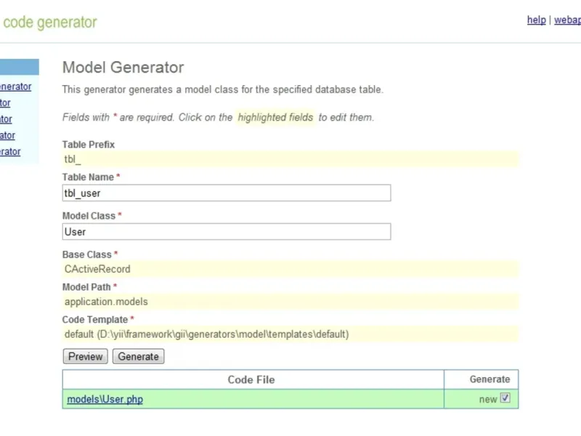Open the Module Generator sidebar link
This screenshot has height=436, width=581.
pos(10,151)
